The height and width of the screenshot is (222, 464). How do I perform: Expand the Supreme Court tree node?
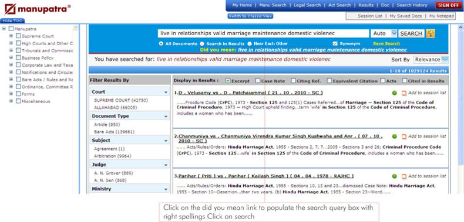[x=11, y=36]
